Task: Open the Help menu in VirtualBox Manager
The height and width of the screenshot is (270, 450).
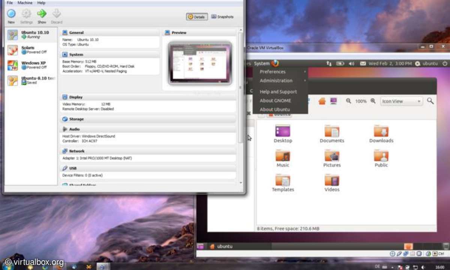Action: [41, 3]
